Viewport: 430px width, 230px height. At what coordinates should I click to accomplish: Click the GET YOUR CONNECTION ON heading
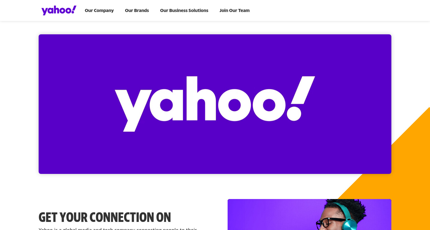[105, 217]
